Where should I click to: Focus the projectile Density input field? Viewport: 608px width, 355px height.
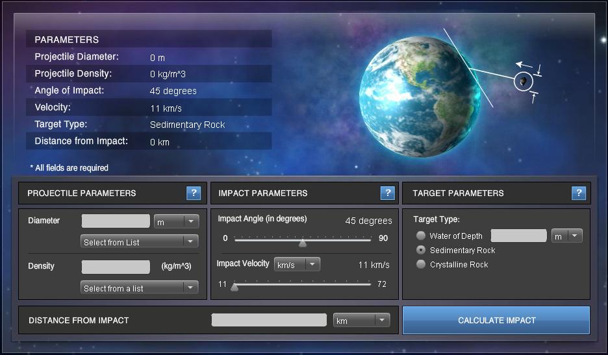[x=116, y=267]
